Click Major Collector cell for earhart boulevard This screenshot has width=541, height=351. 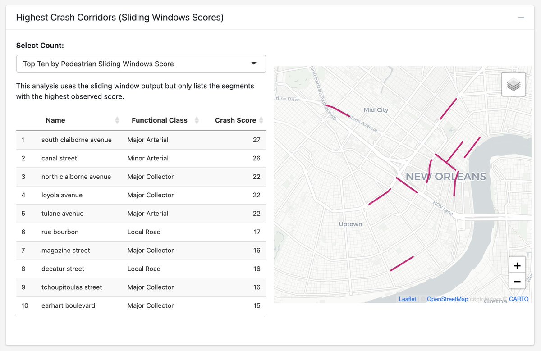point(151,306)
